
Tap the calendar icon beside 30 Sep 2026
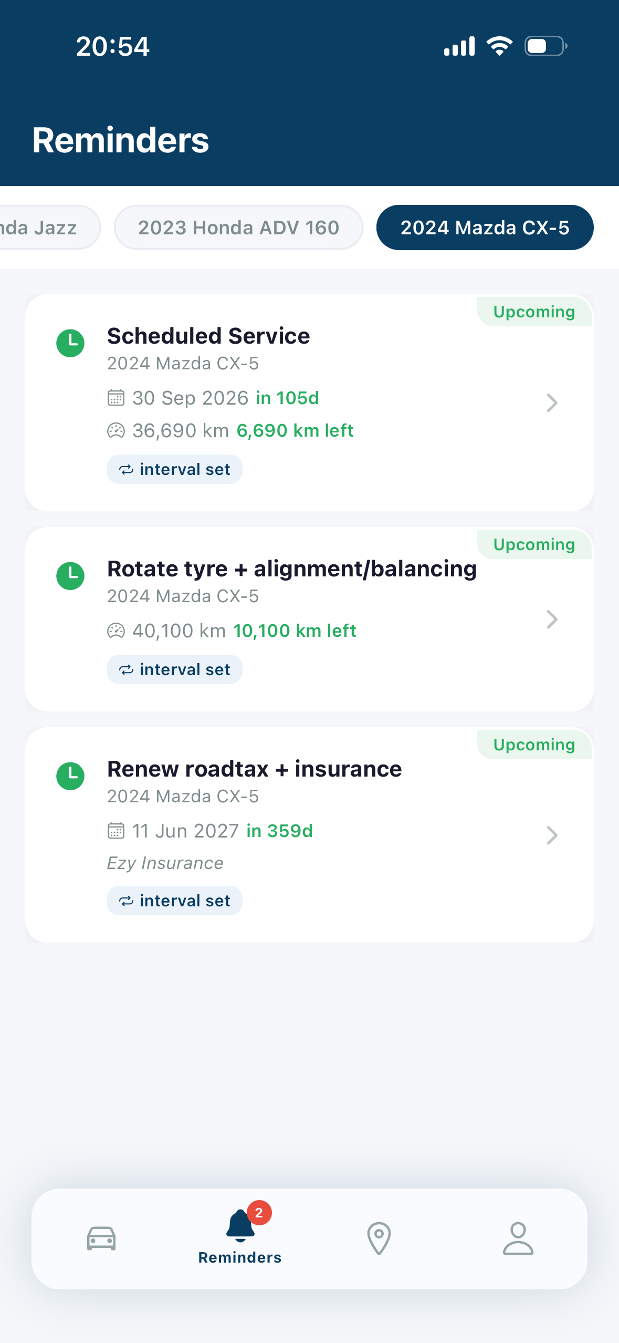click(x=116, y=398)
